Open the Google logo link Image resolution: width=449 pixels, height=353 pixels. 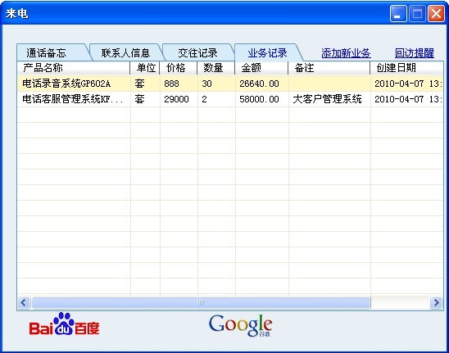click(241, 325)
